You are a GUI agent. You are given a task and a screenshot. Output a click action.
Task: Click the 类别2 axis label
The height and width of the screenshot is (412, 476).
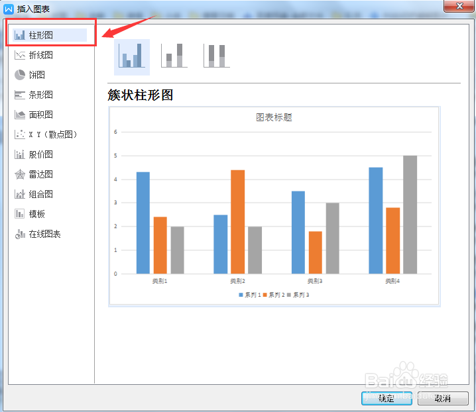click(237, 281)
